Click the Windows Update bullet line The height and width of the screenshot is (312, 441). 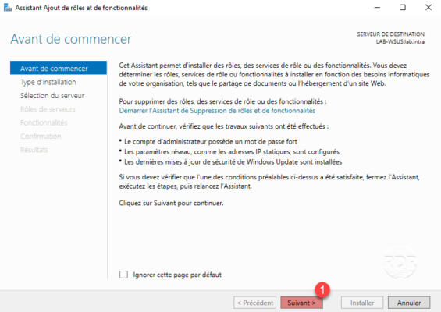point(233,162)
